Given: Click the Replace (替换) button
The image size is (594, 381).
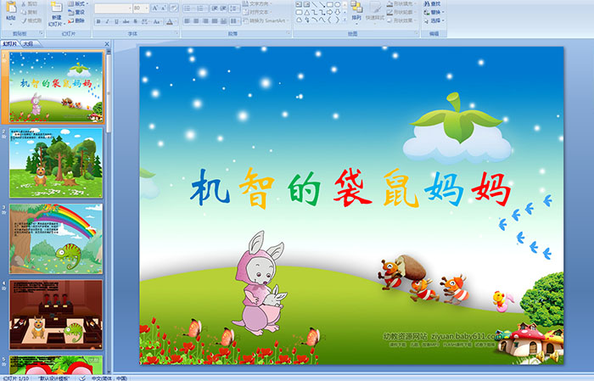Looking at the screenshot, I should (x=434, y=12).
